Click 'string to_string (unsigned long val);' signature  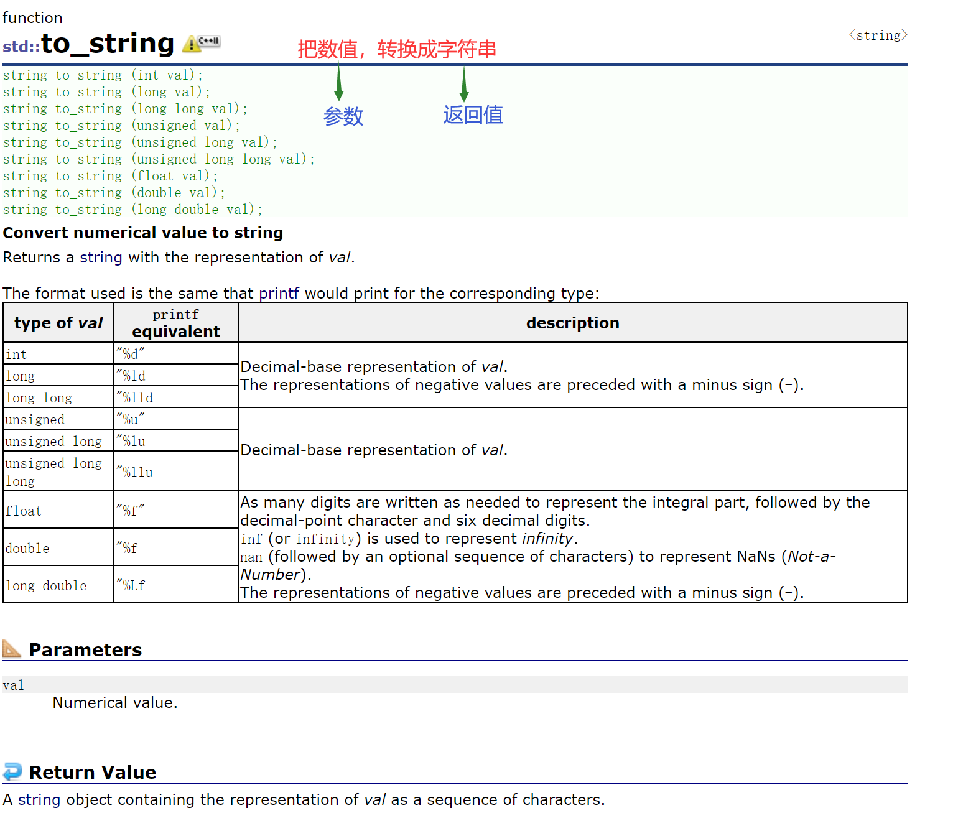coord(140,142)
